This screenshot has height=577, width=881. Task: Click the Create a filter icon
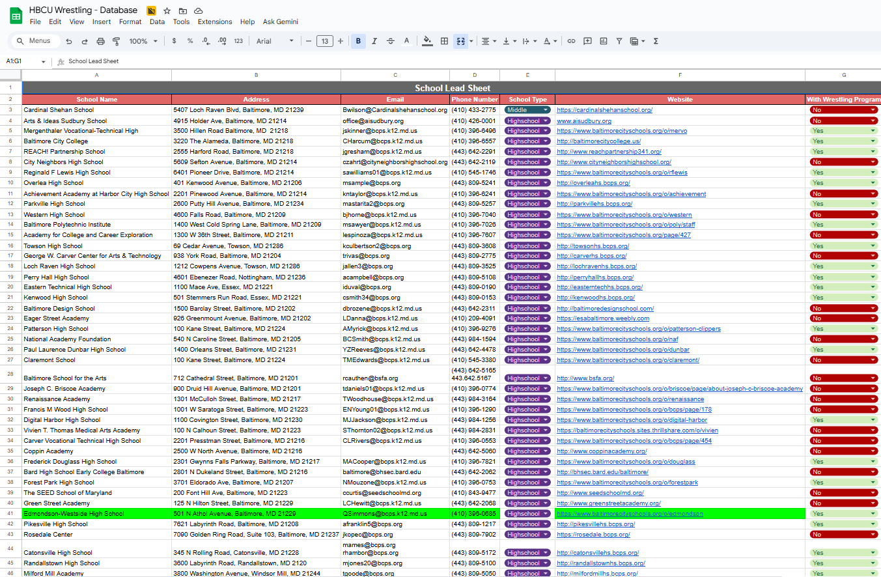coord(619,41)
